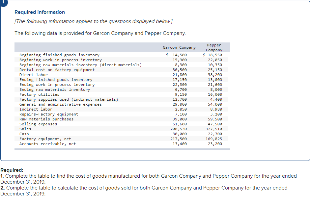
Task: Click Garcon value '2,050'
Action: pyautogui.click(x=181, y=109)
